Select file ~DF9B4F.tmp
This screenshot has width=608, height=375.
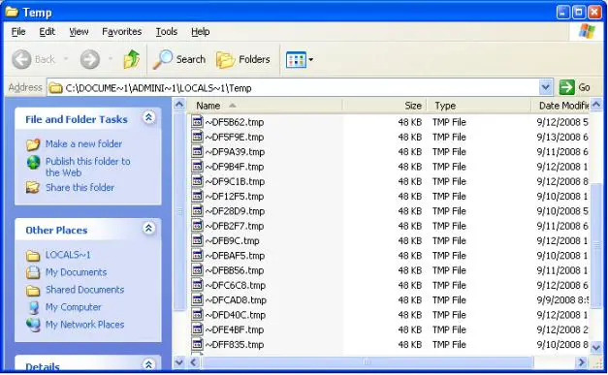[x=235, y=167]
